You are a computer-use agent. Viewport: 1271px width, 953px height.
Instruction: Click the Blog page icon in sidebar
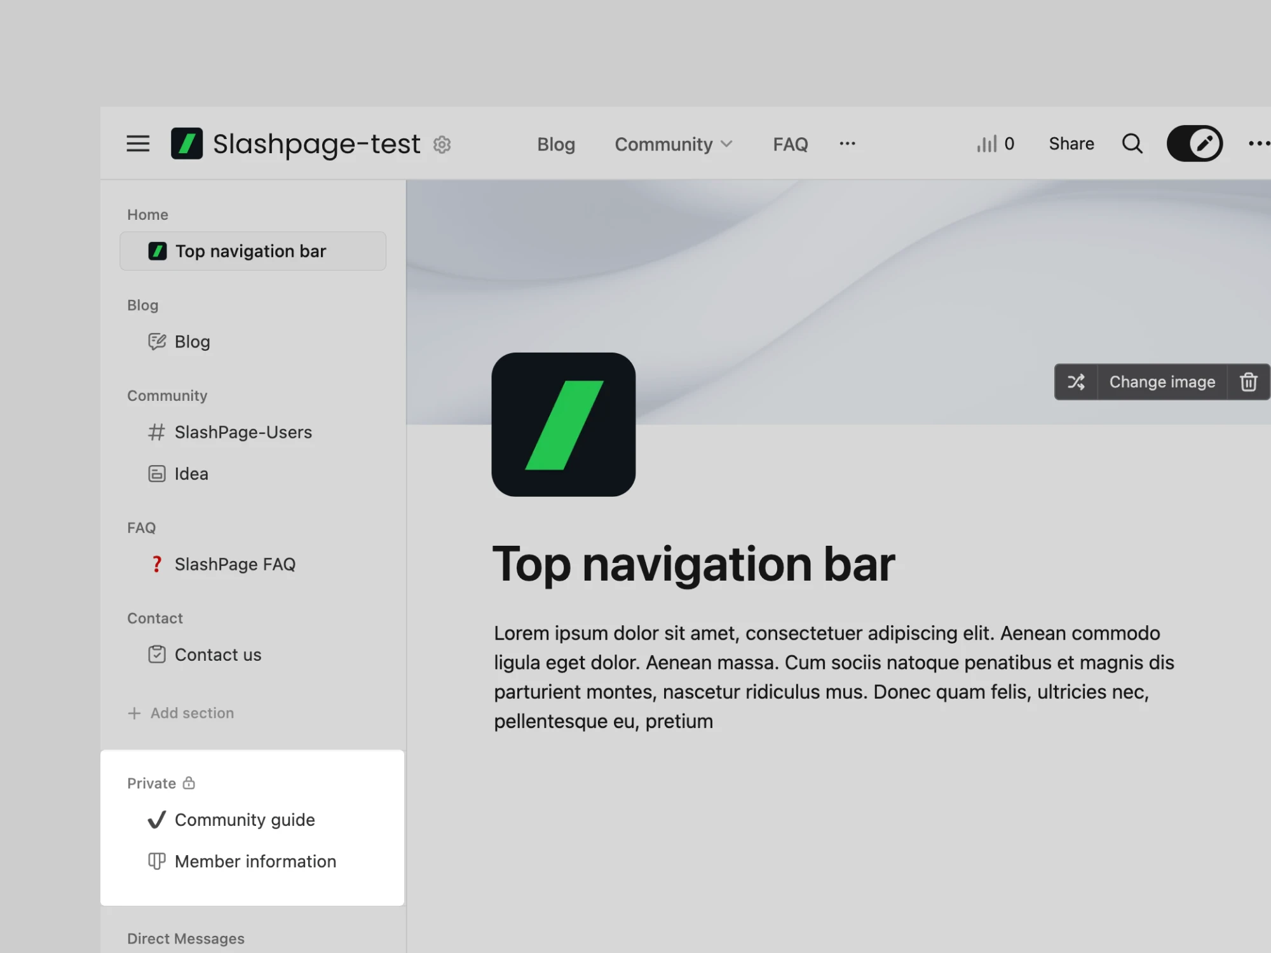[x=157, y=342]
